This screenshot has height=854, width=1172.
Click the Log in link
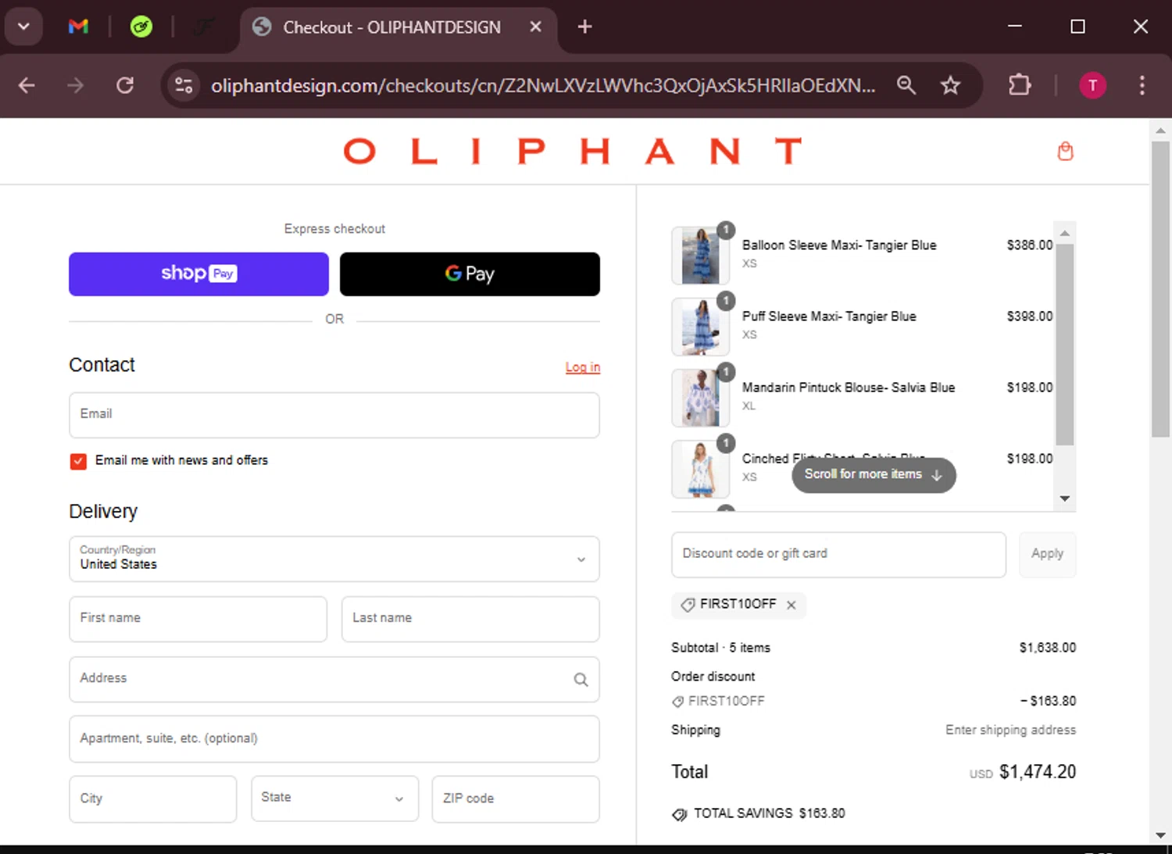click(583, 367)
